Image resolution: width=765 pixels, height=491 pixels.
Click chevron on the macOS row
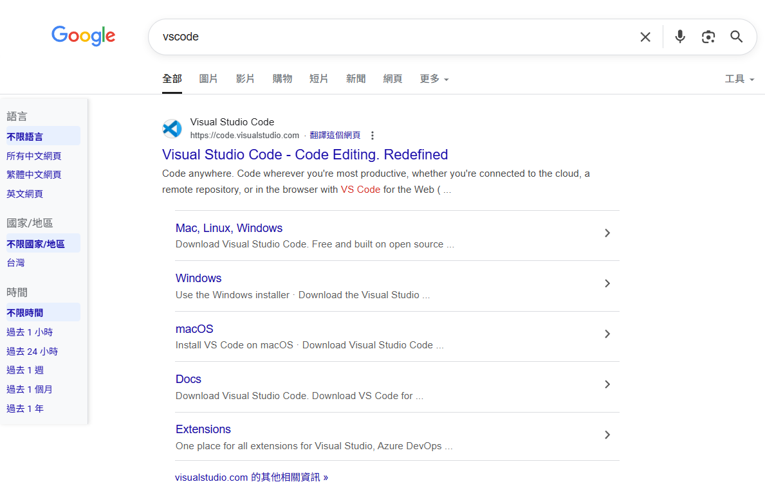point(607,334)
